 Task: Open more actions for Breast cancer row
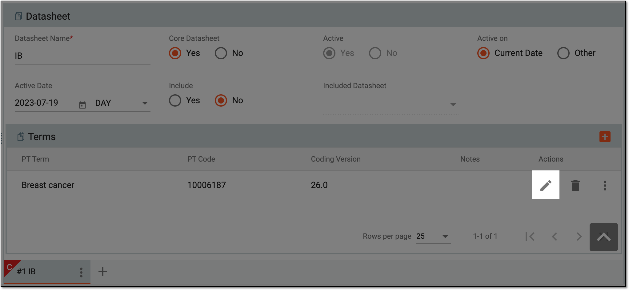tap(605, 186)
